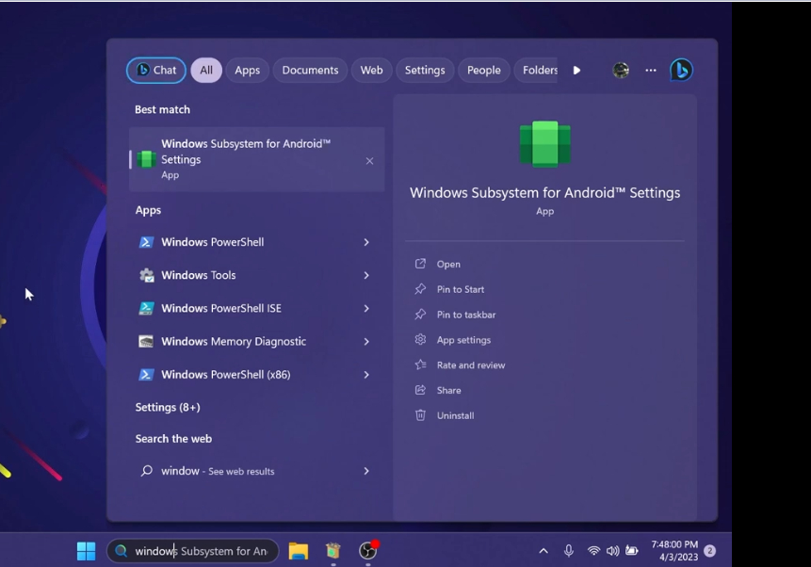The width and height of the screenshot is (811, 567).
Task: Switch to the Settings filter tab
Action: pos(425,70)
